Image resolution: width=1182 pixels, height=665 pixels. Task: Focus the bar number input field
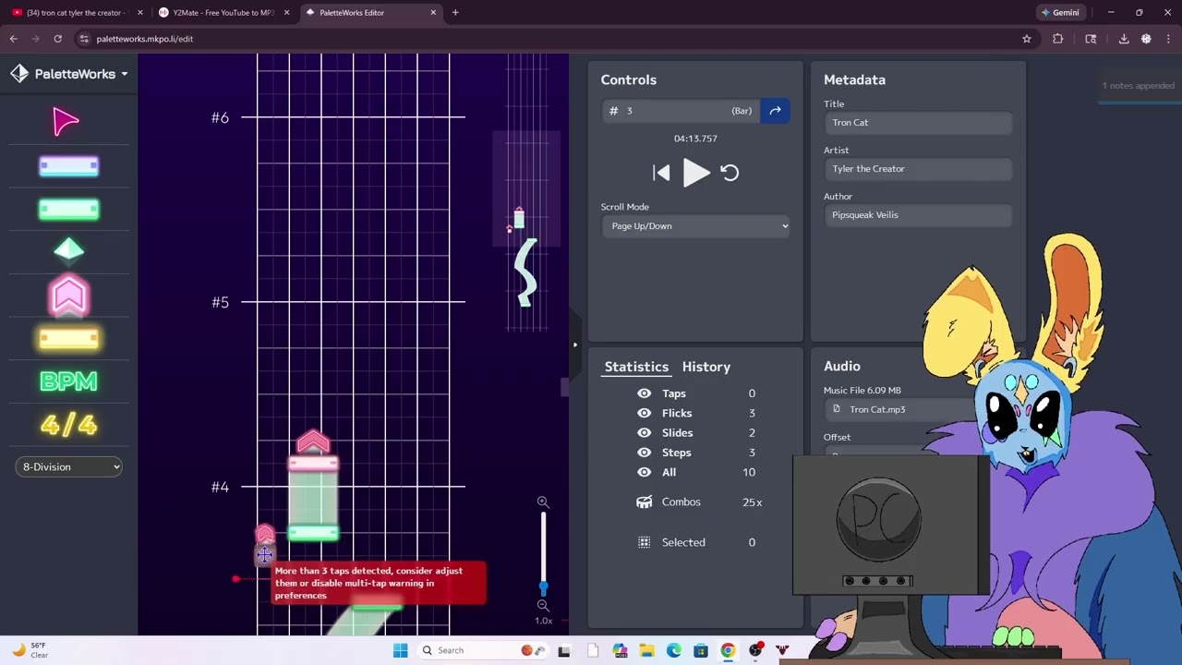[x=681, y=111]
